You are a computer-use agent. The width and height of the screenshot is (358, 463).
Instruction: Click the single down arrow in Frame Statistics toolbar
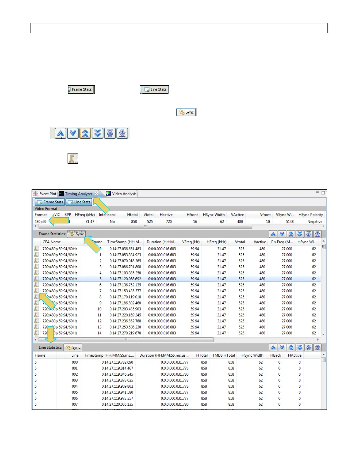[x=282, y=234]
